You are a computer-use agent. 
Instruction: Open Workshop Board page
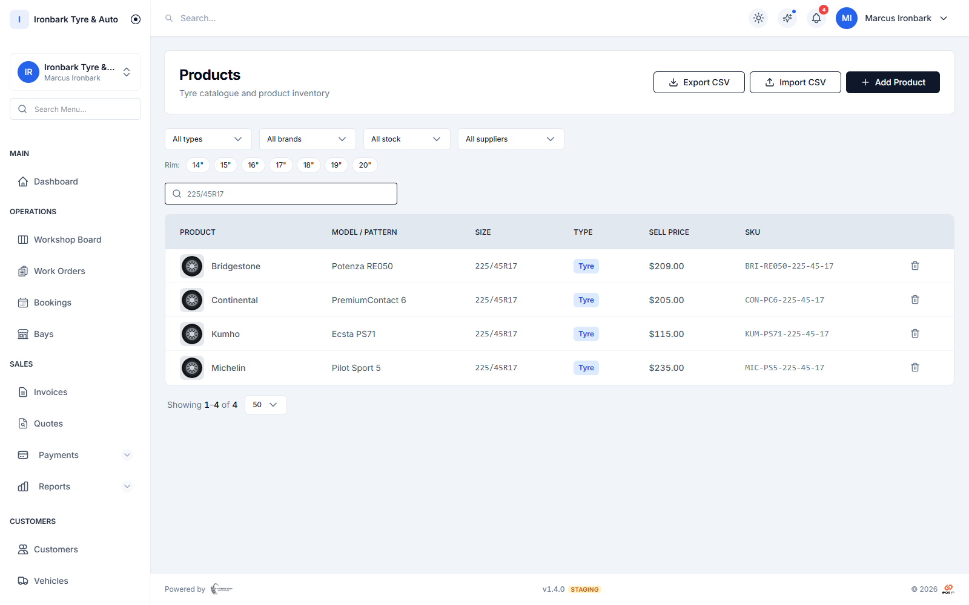[x=67, y=240]
